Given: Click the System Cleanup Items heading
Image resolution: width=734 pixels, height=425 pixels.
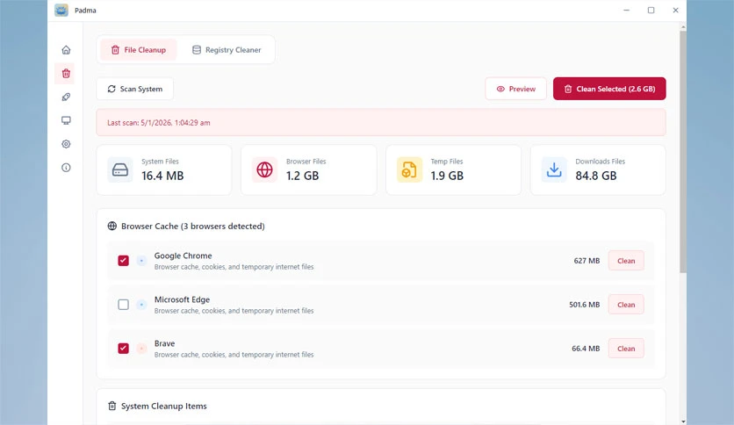Looking at the screenshot, I should point(164,406).
